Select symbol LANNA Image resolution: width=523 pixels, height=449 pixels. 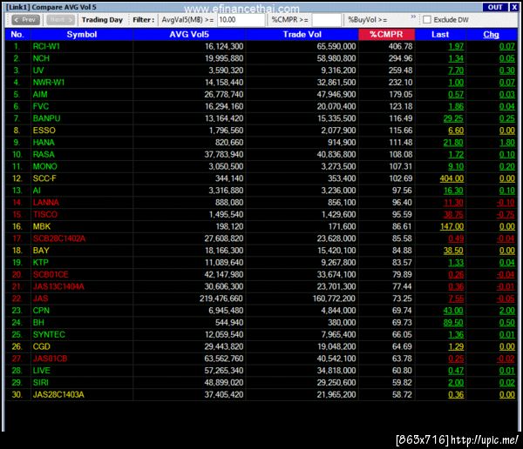45,203
